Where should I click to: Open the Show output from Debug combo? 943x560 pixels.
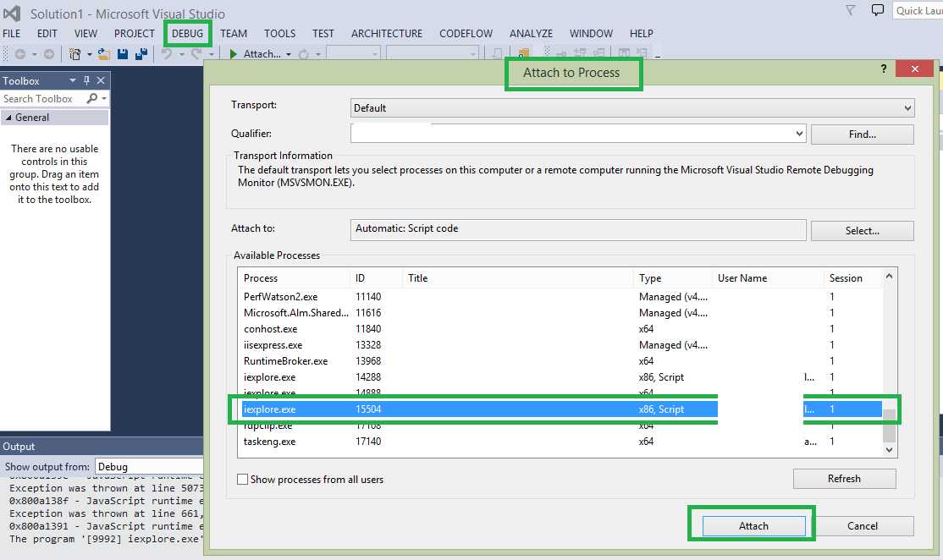pyautogui.click(x=149, y=467)
